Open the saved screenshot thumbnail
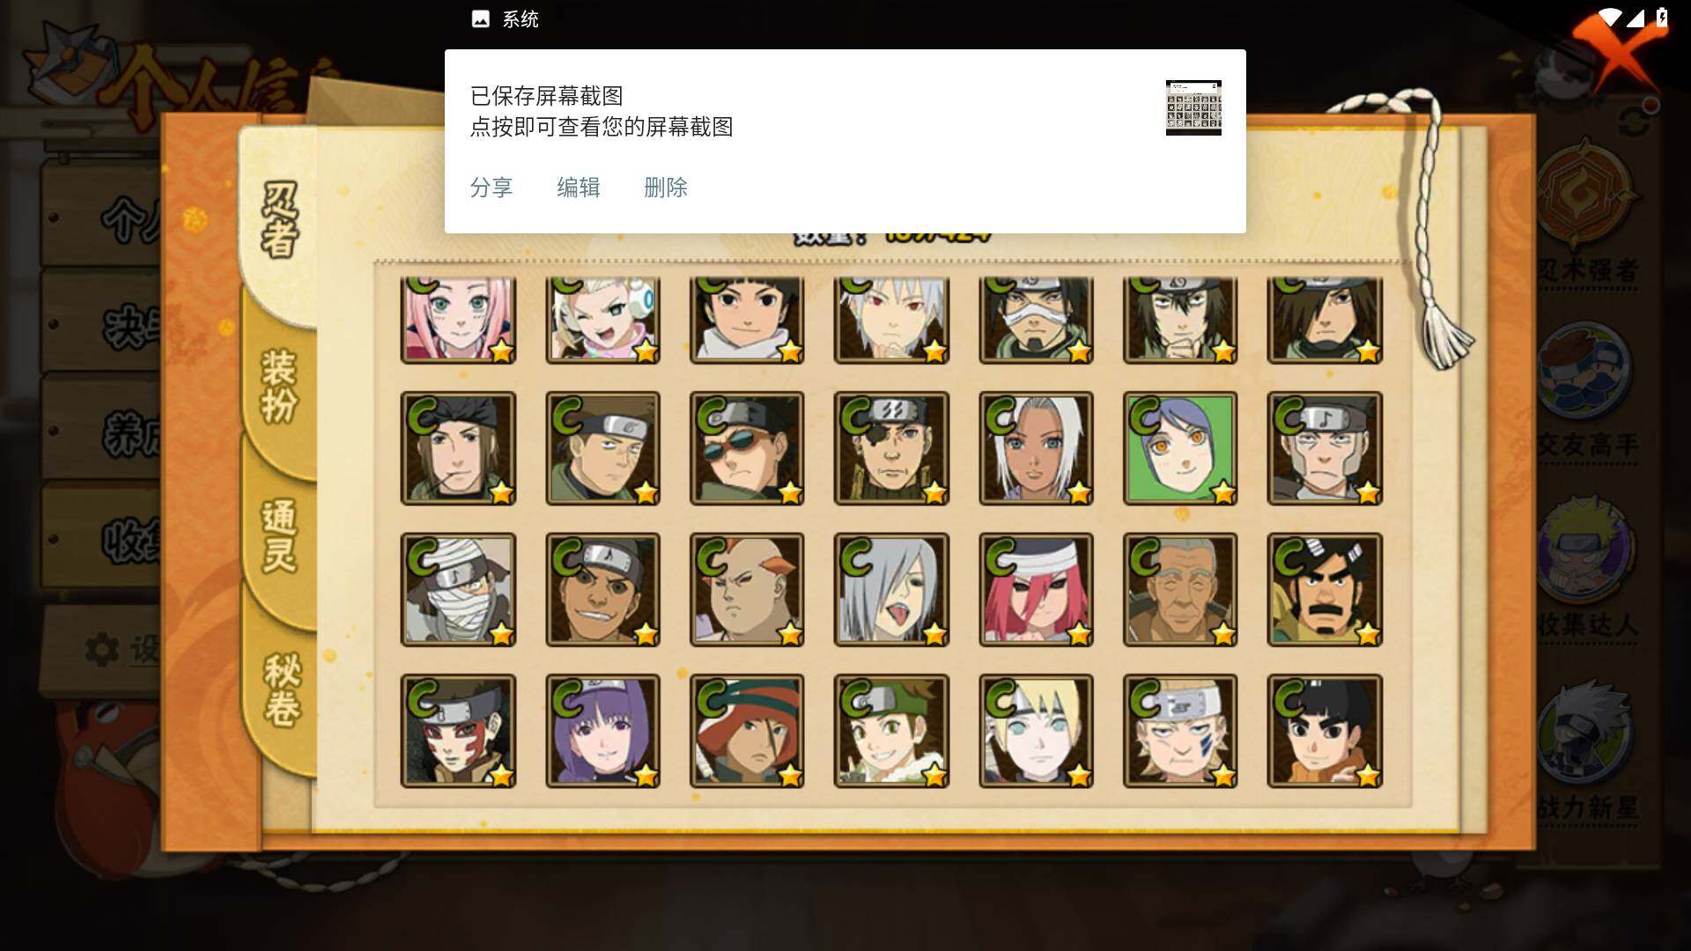The height and width of the screenshot is (951, 1691). (1193, 107)
